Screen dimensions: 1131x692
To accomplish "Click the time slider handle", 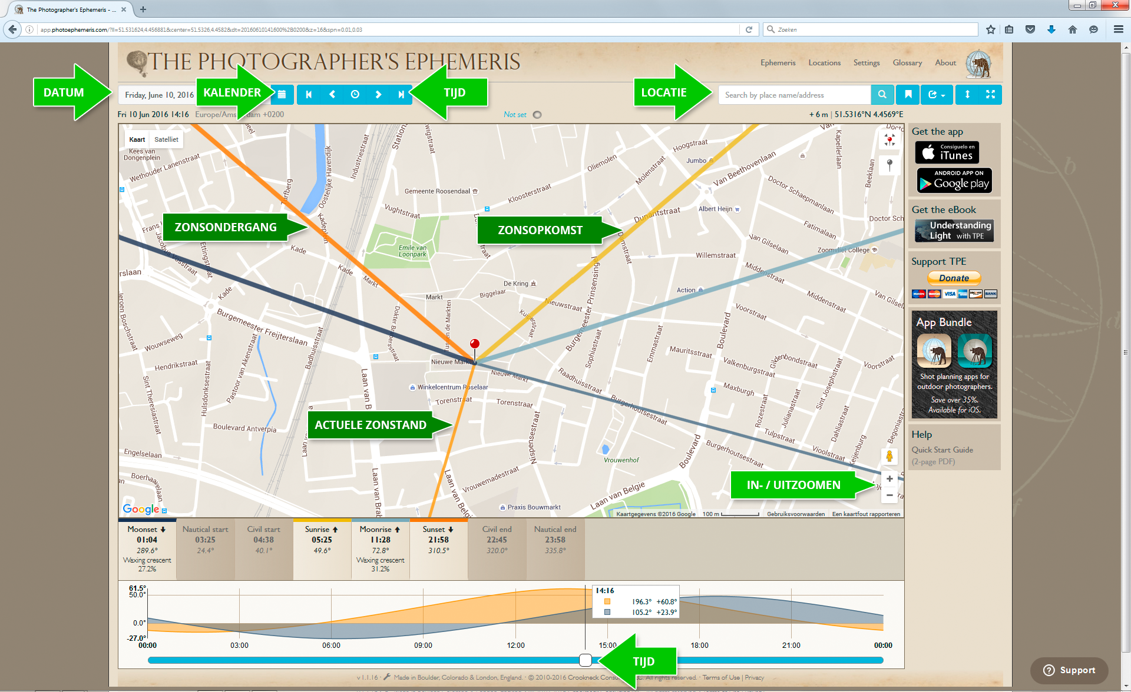I will [x=585, y=660].
